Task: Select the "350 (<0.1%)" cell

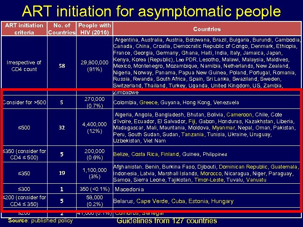Action: (95, 189)
